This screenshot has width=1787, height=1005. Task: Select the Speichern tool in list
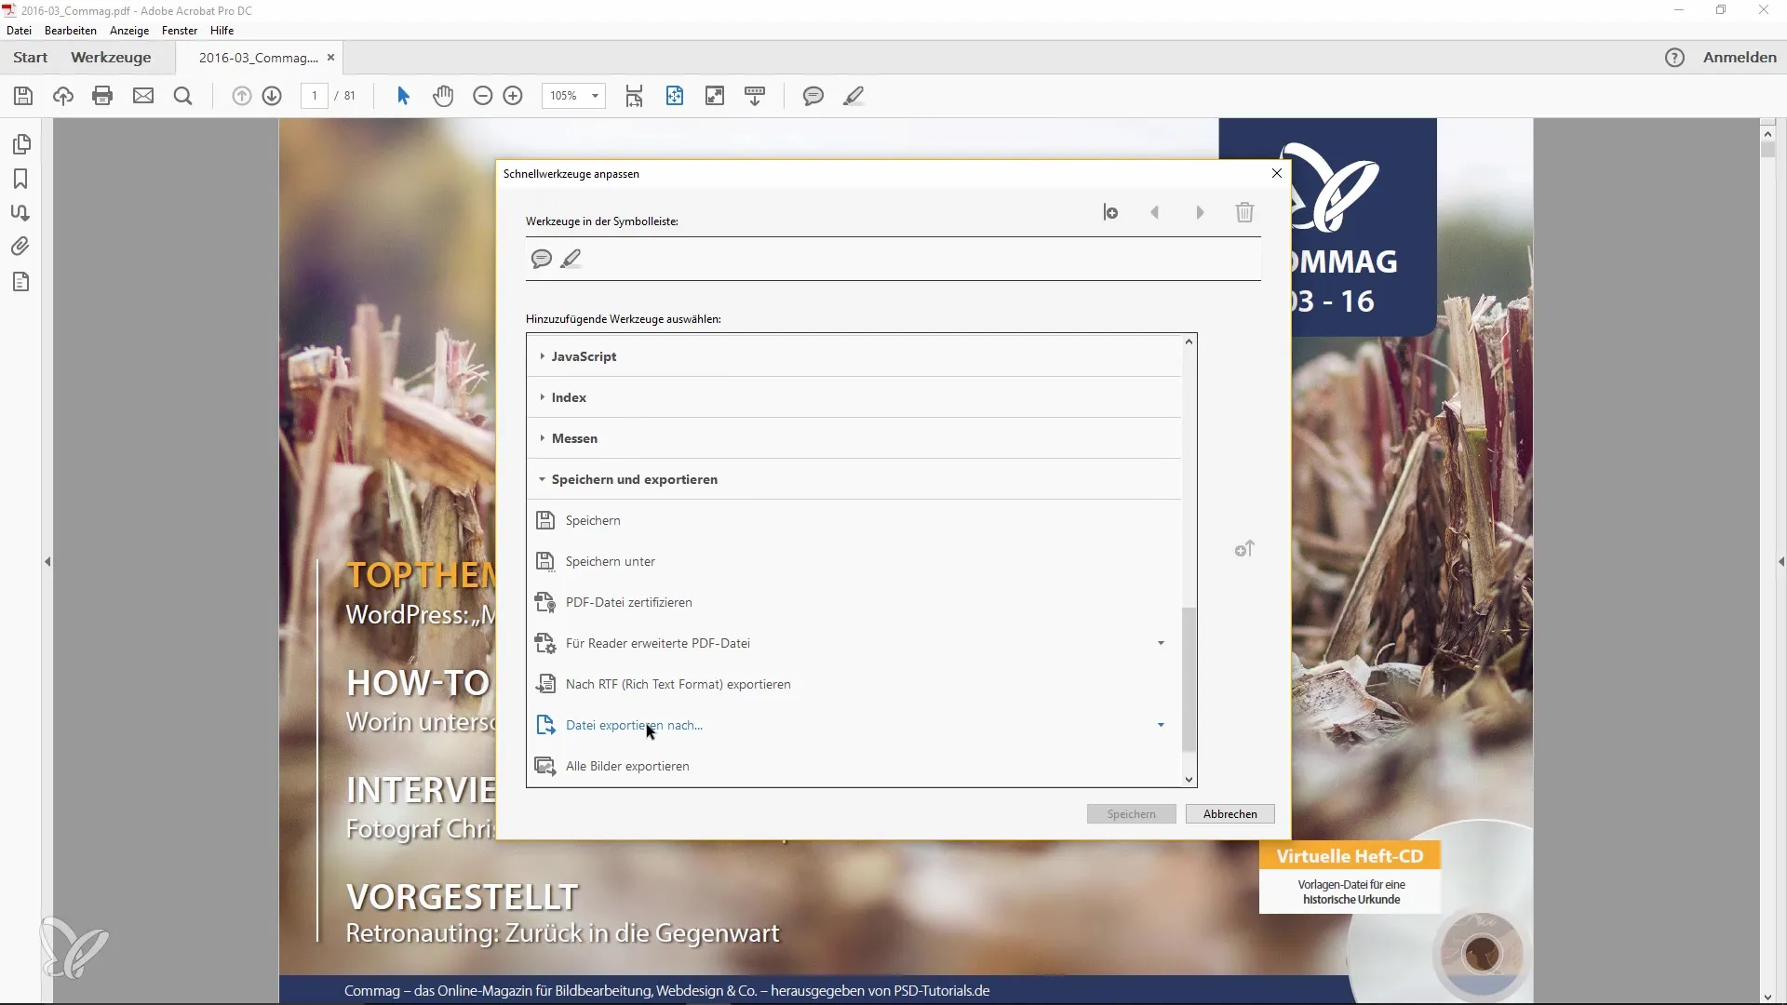(854, 520)
